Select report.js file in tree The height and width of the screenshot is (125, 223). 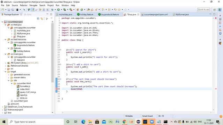[23, 95]
